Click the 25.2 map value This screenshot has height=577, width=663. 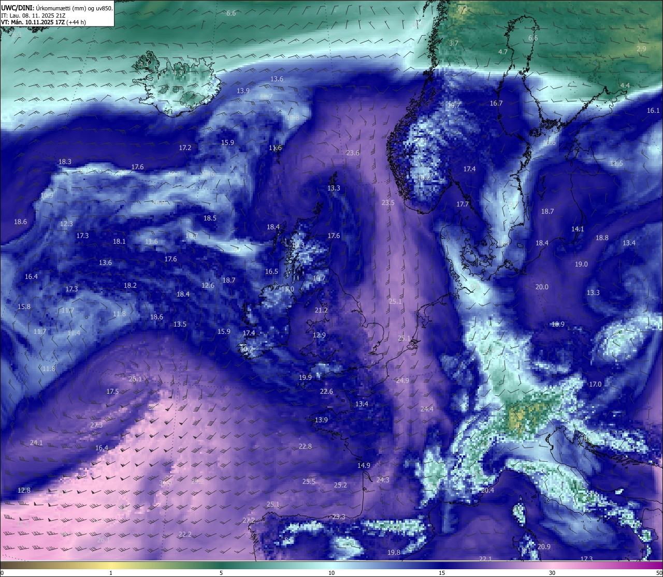tap(340, 485)
